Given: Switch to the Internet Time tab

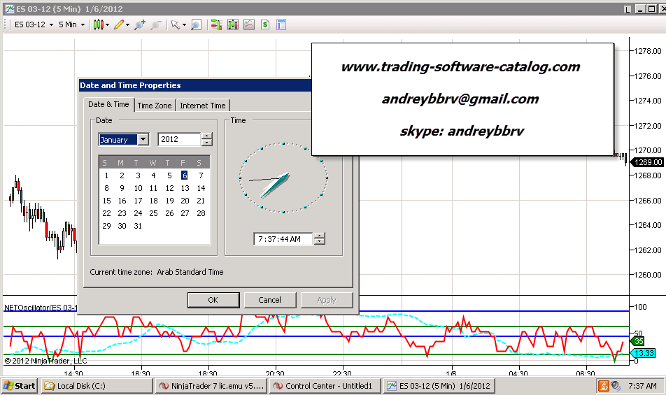Looking at the screenshot, I should click(x=202, y=106).
